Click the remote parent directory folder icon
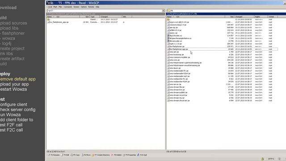 point(168,19)
